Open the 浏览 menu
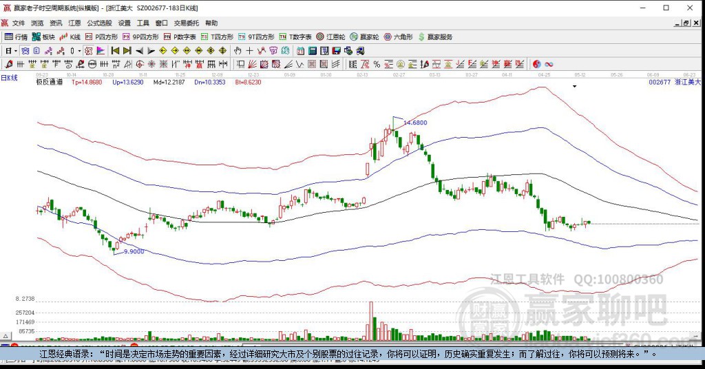The image size is (705, 369). tap(37, 23)
